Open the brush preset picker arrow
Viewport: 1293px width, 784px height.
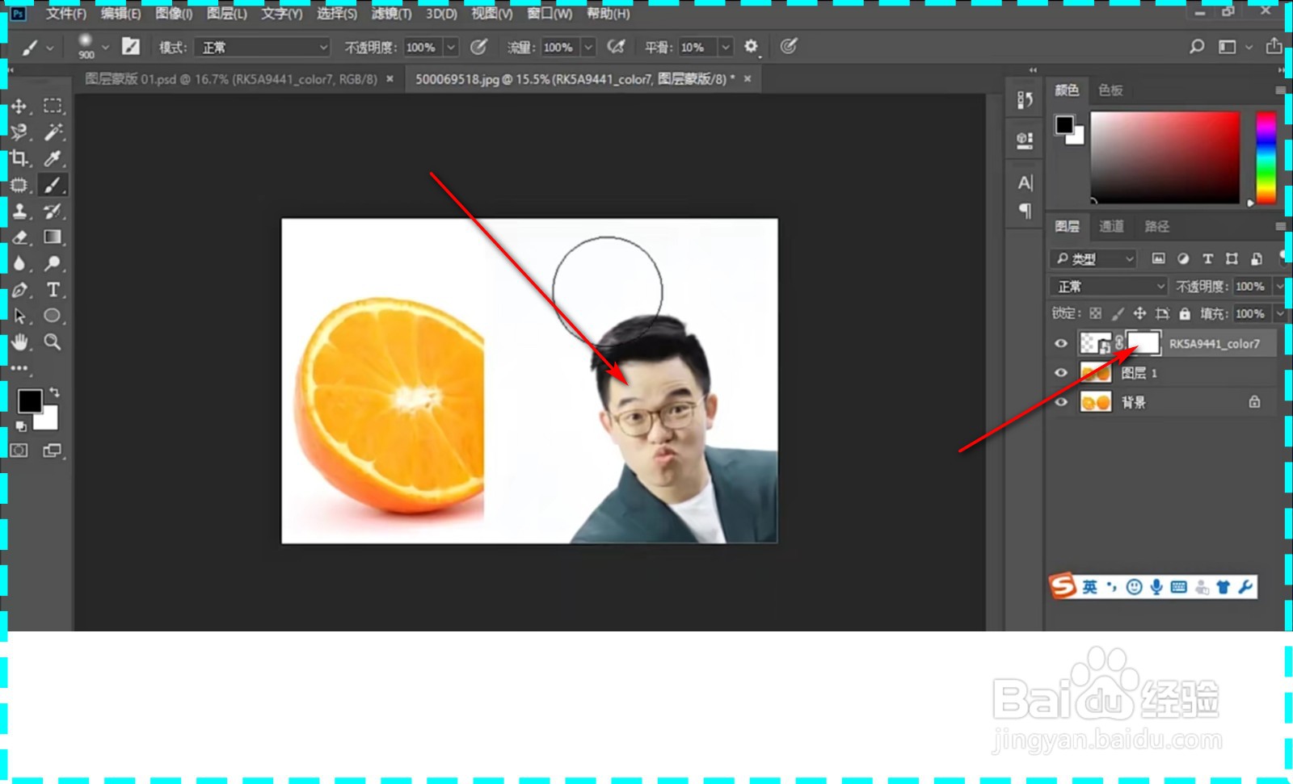105,47
